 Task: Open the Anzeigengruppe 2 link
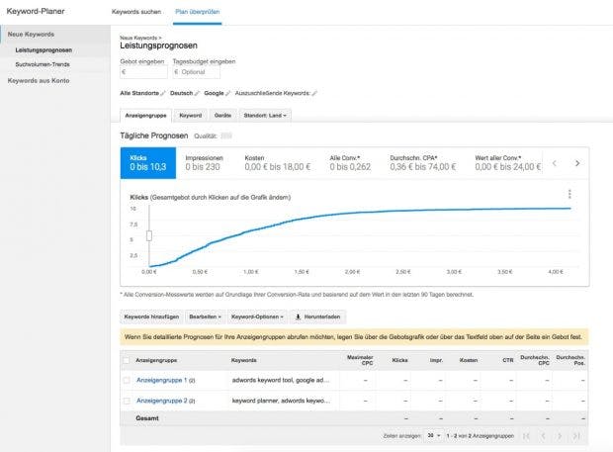pos(161,401)
